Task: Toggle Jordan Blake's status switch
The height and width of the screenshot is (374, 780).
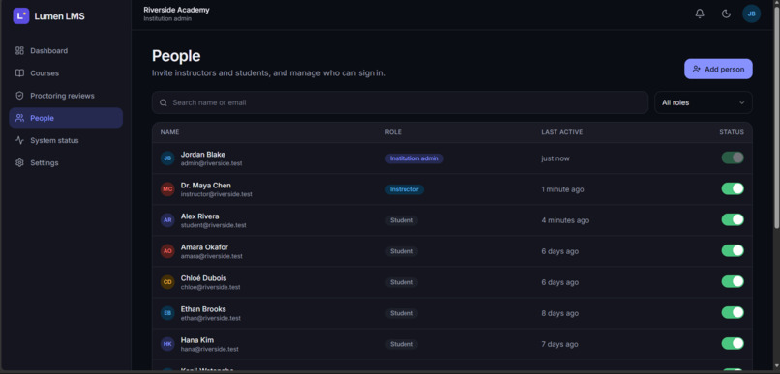Action: (x=733, y=158)
